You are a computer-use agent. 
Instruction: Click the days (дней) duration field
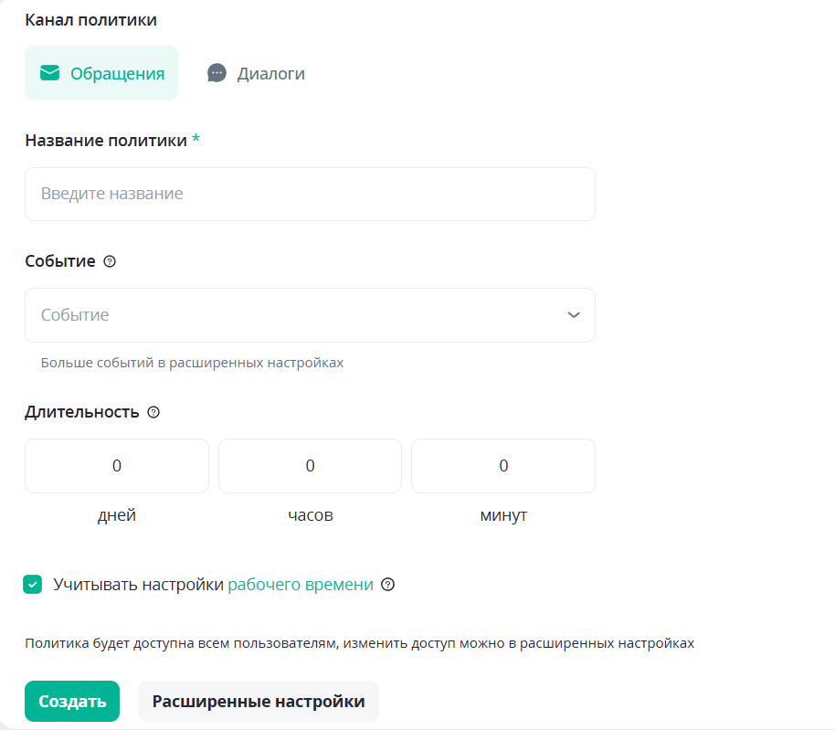coord(117,466)
